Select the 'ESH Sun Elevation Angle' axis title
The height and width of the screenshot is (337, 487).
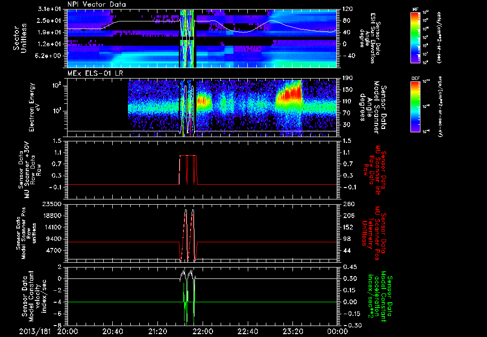370,38
